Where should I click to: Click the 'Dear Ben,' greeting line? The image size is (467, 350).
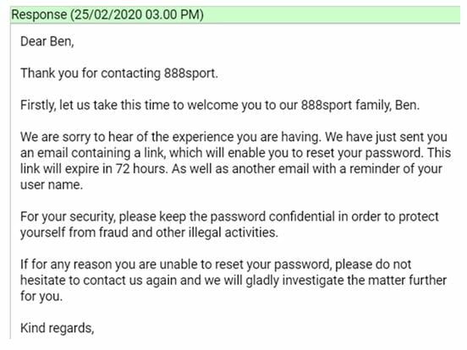point(47,41)
